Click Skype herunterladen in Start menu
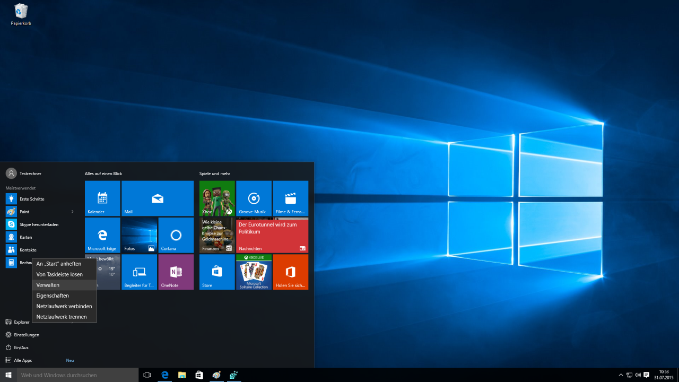679x382 pixels. coord(40,224)
